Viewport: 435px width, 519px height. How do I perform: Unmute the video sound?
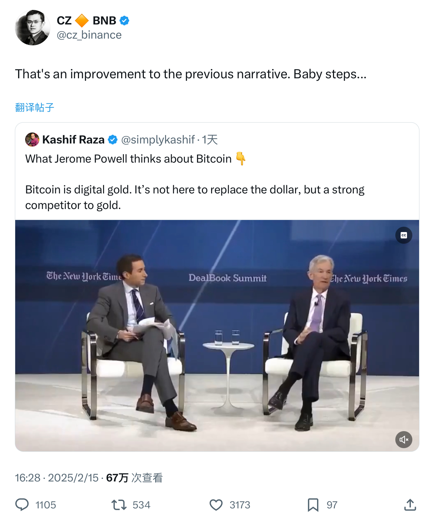[x=403, y=440]
